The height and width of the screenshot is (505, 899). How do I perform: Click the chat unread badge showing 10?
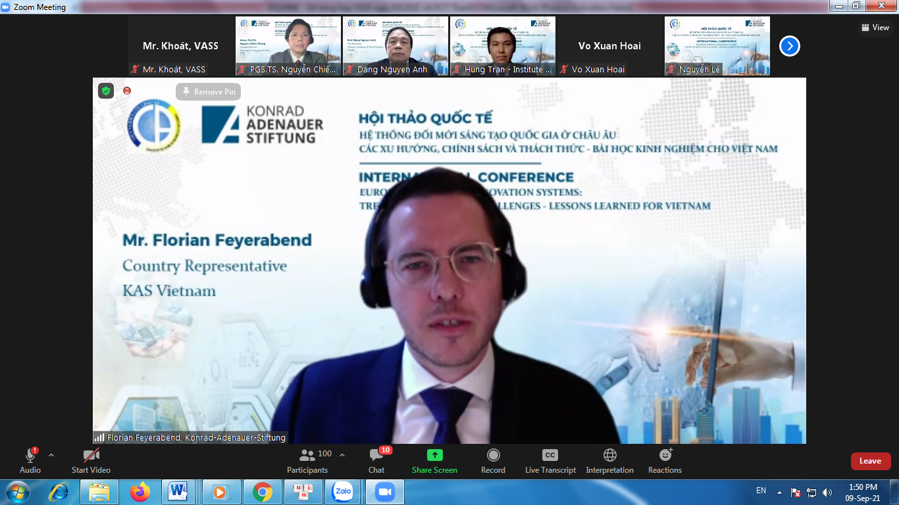pos(386,450)
